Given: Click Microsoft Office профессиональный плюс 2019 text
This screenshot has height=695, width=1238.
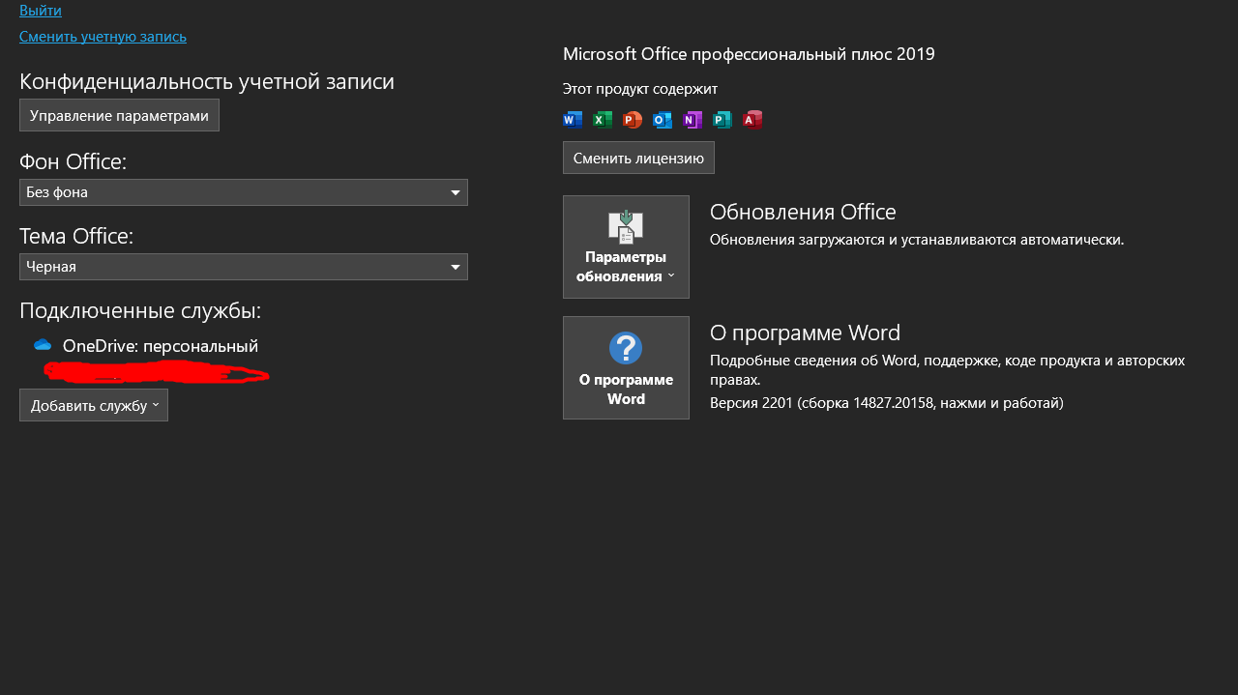Looking at the screenshot, I should coord(749,54).
